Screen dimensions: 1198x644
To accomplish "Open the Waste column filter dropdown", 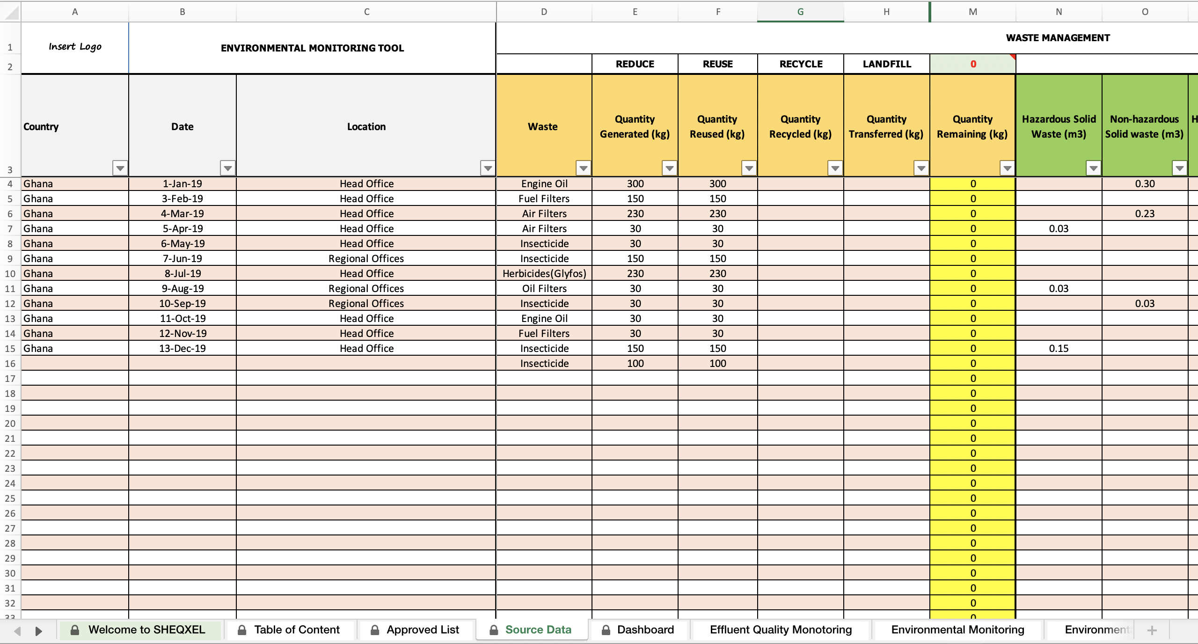I will tap(583, 168).
